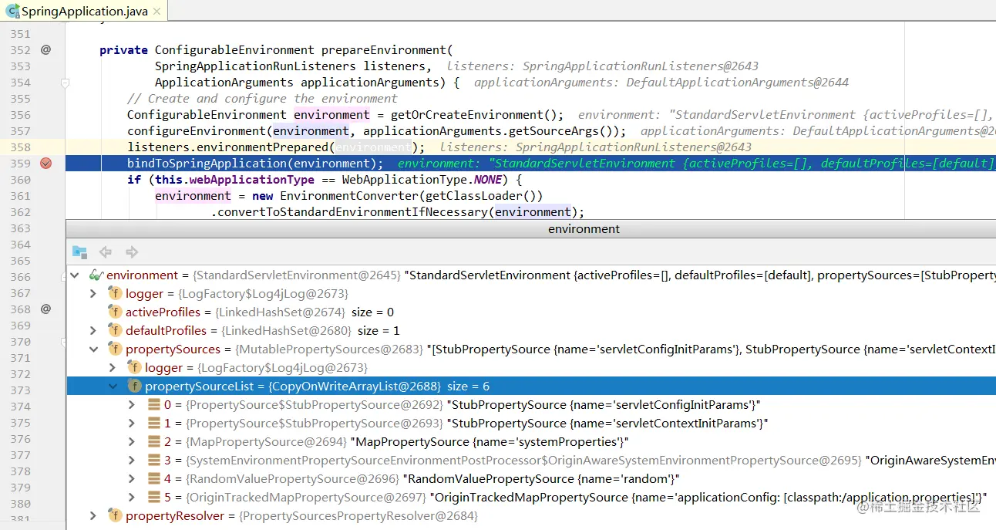Click the list element icon of item 3
996x530 pixels.
click(154, 460)
